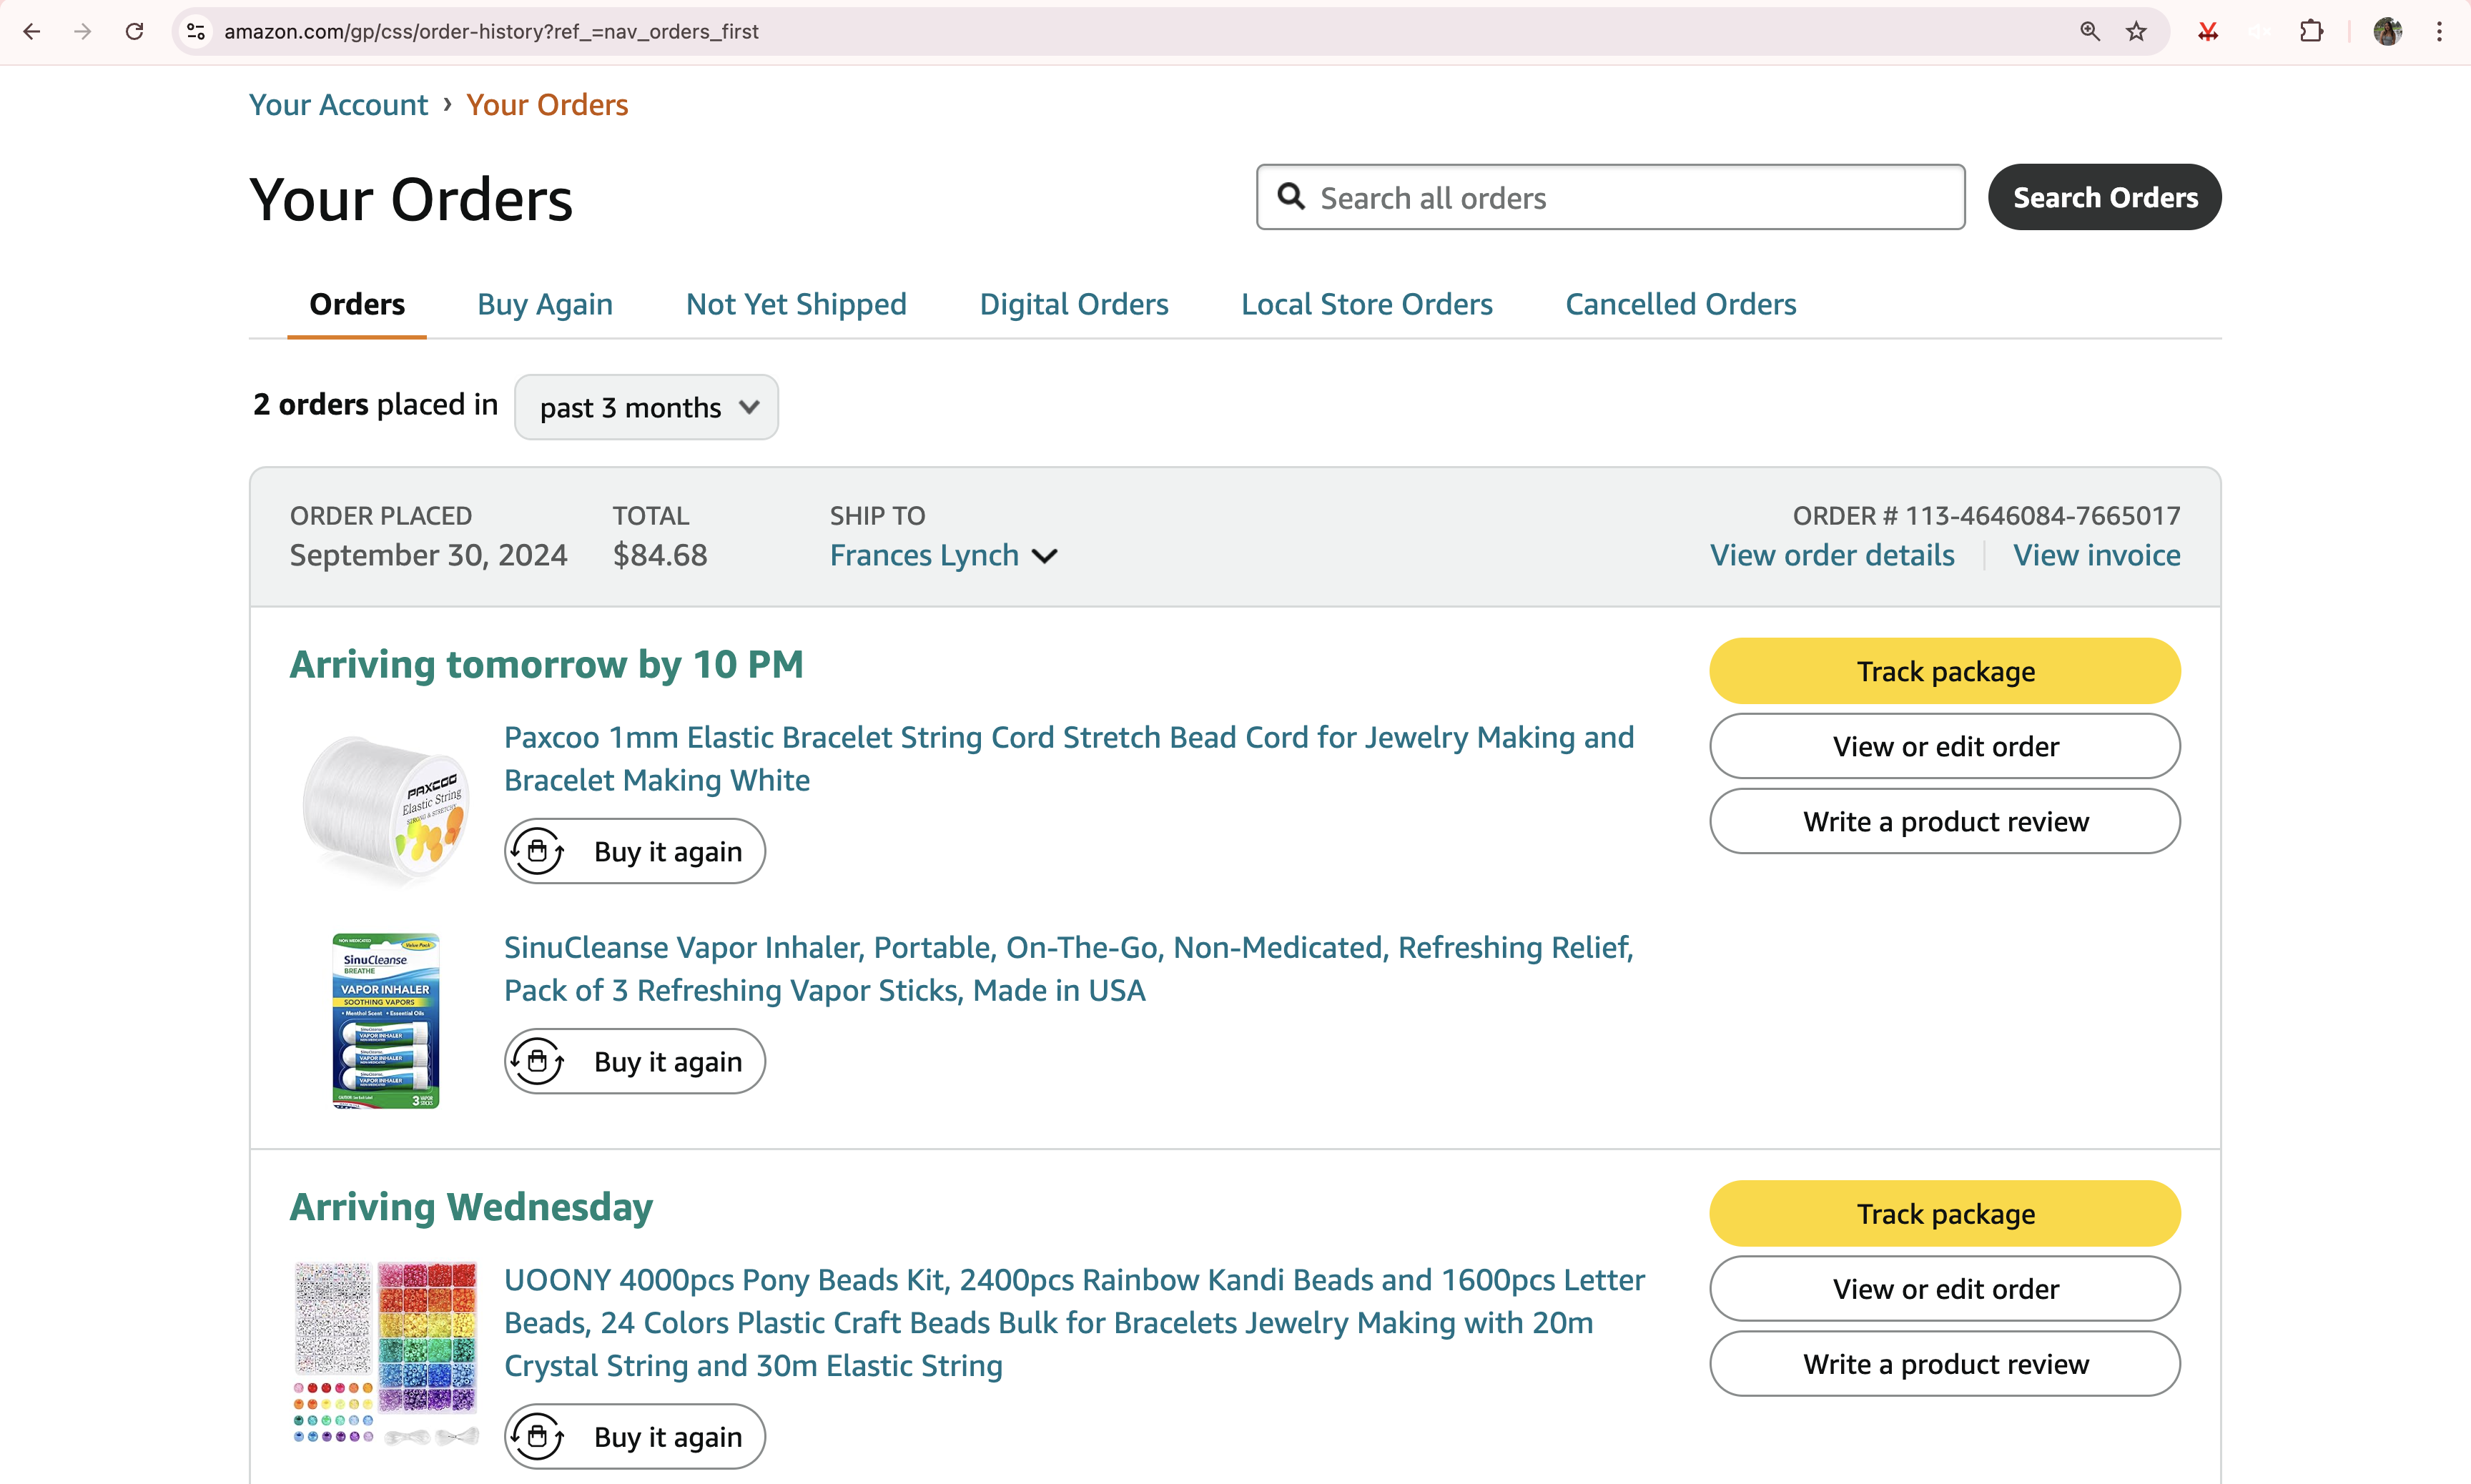This screenshot has height=1484, width=2471.
Task: Open Paxcoo Elastic Bracelet String product link
Action: click(x=1069, y=759)
